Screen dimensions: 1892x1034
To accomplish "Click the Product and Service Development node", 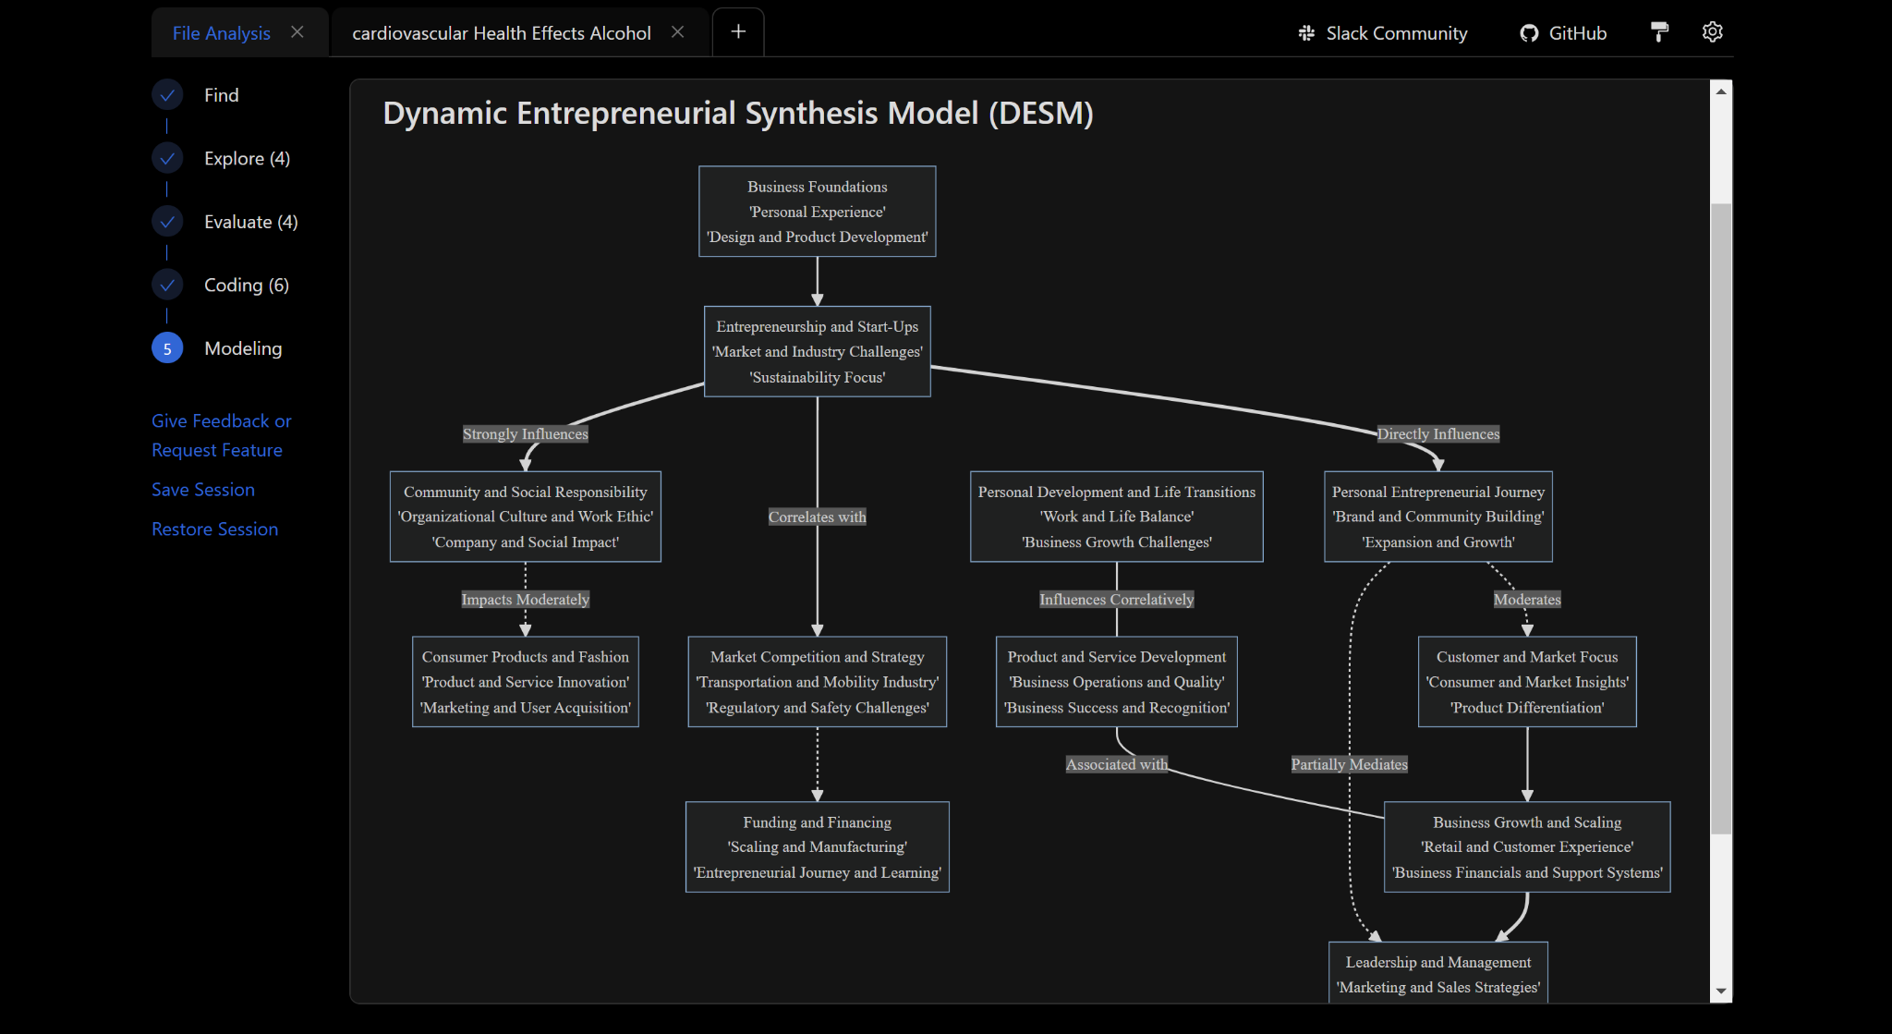I will (1116, 682).
